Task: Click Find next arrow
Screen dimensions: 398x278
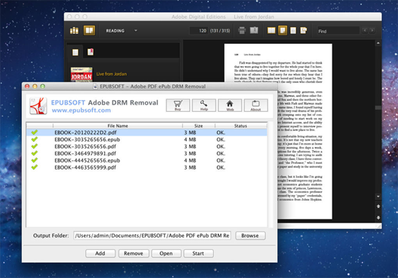Action: pyautogui.click(x=372, y=31)
